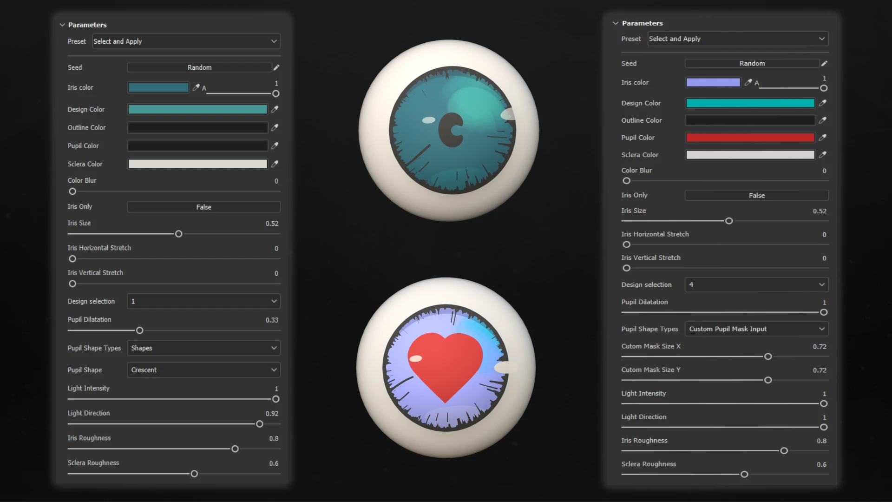Click left Sclera Roughness slider handle
Viewport: 892px width, 502px height.
(194, 474)
